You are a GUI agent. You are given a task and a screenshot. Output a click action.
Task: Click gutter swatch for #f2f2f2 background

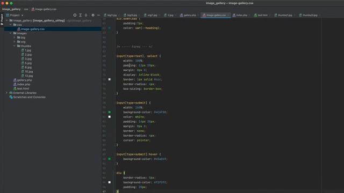pyautogui.click(x=110, y=182)
